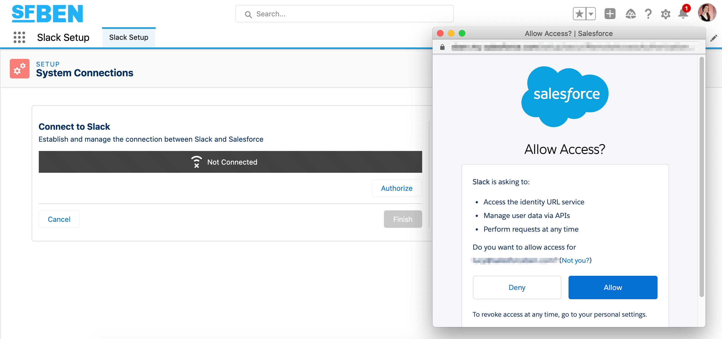The width and height of the screenshot is (722, 339).
Task: Click the Slack and Salesforce connection description
Action: pos(151,139)
